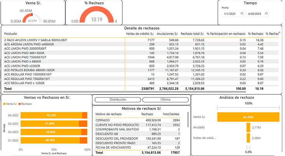Sort by % Rechazo column header

coord(255,34)
